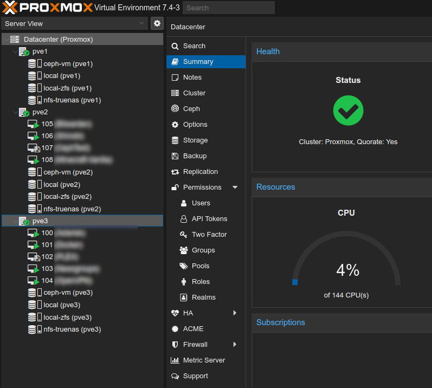
Task: Click the API Tokens user icon
Action: [x=184, y=219]
